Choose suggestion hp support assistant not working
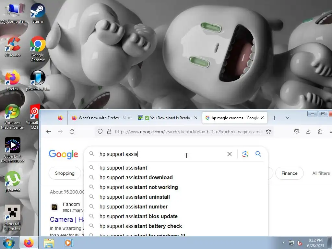Image resolution: width=332 pixels, height=249 pixels. point(176,187)
